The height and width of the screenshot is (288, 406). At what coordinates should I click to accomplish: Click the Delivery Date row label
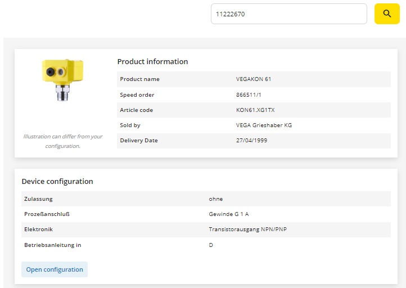pos(139,141)
